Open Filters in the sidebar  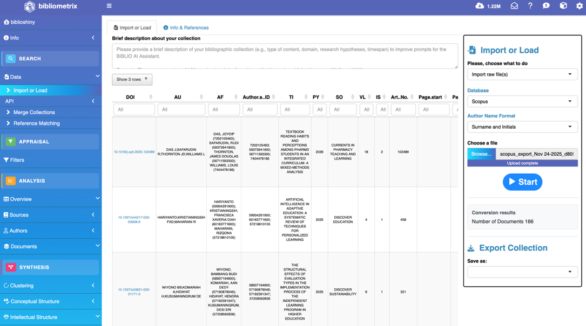point(51,160)
